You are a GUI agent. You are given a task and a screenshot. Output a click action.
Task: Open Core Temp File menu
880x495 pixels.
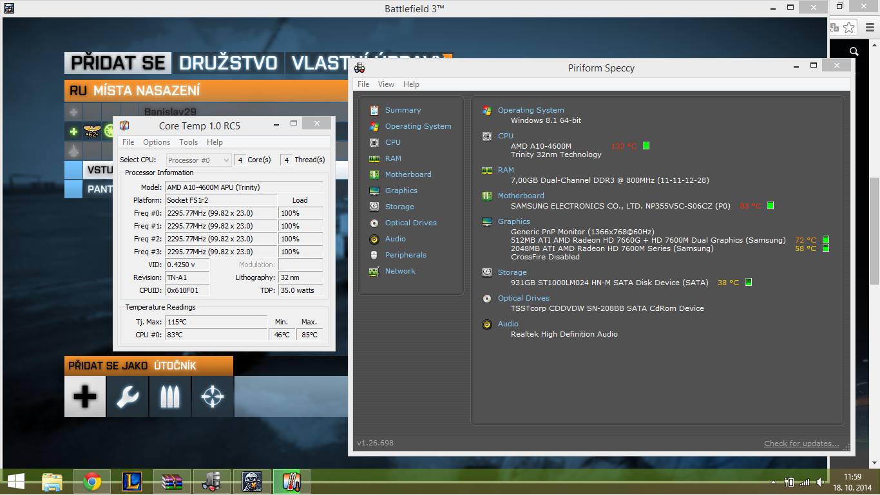coord(128,142)
